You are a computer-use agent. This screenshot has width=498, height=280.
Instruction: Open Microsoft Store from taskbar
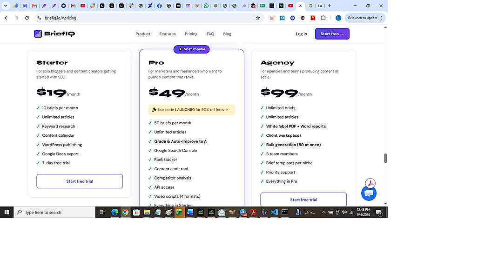136,212
